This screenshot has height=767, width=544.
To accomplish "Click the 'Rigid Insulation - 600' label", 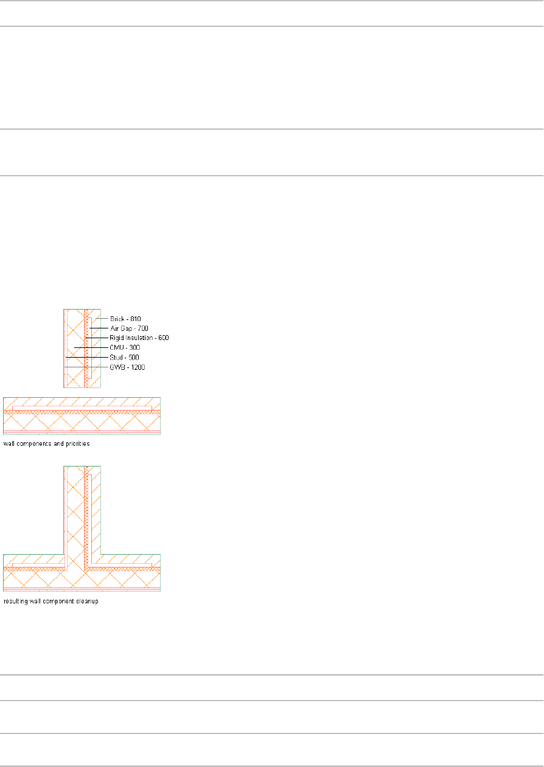I will (x=139, y=338).
